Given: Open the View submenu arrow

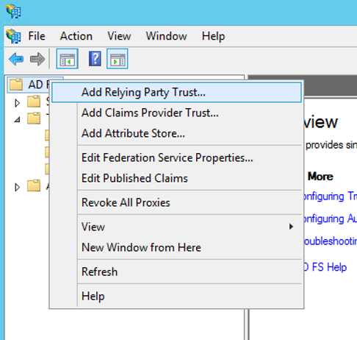Looking at the screenshot, I should click(x=291, y=227).
